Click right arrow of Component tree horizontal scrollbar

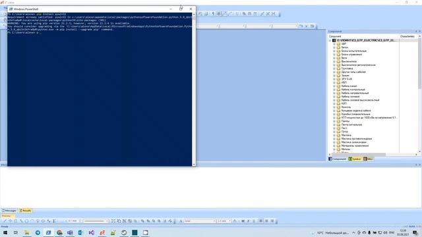click(x=416, y=155)
